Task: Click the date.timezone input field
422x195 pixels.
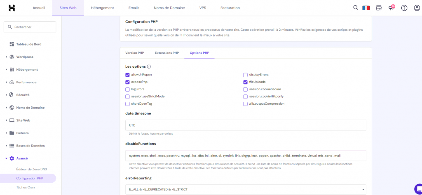Action: [x=246, y=125]
